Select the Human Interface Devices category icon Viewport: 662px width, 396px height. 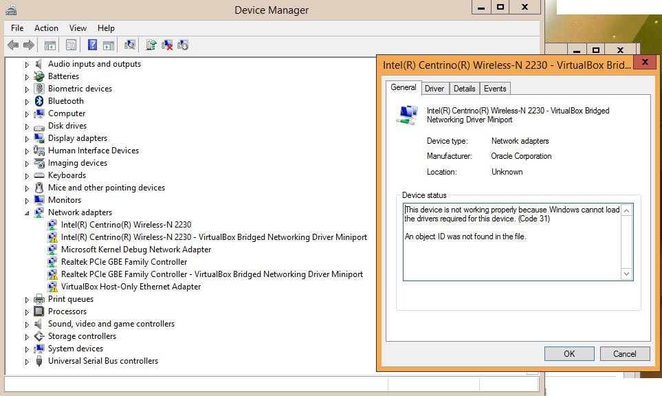coord(39,151)
